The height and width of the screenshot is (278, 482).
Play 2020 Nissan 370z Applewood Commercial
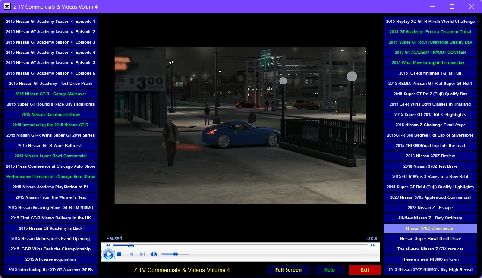pyautogui.click(x=430, y=197)
